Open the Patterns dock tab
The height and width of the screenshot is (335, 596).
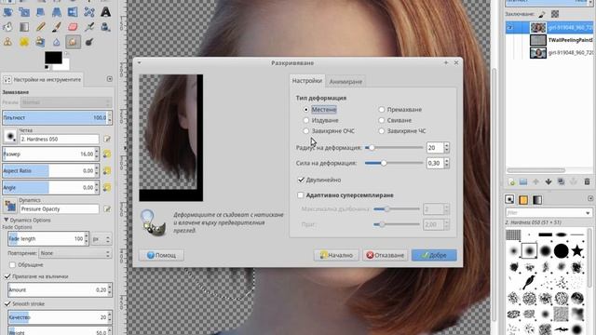click(x=523, y=199)
